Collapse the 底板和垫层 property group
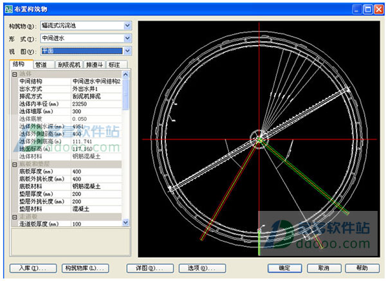 coord(15,164)
